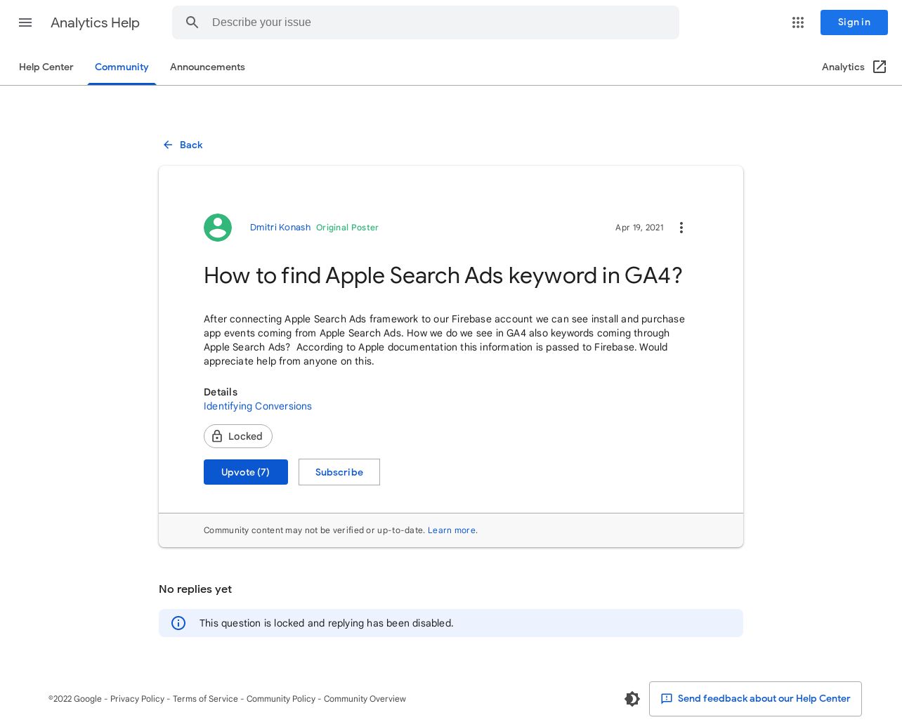
Task: Open the post's three-dot options menu
Action: pos(681,228)
